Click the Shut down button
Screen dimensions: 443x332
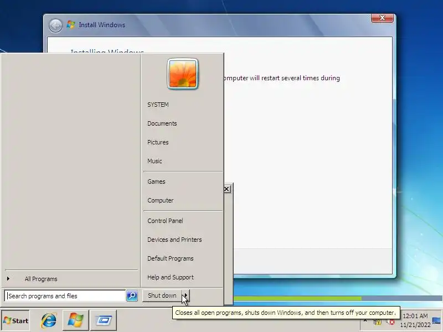coord(162,295)
